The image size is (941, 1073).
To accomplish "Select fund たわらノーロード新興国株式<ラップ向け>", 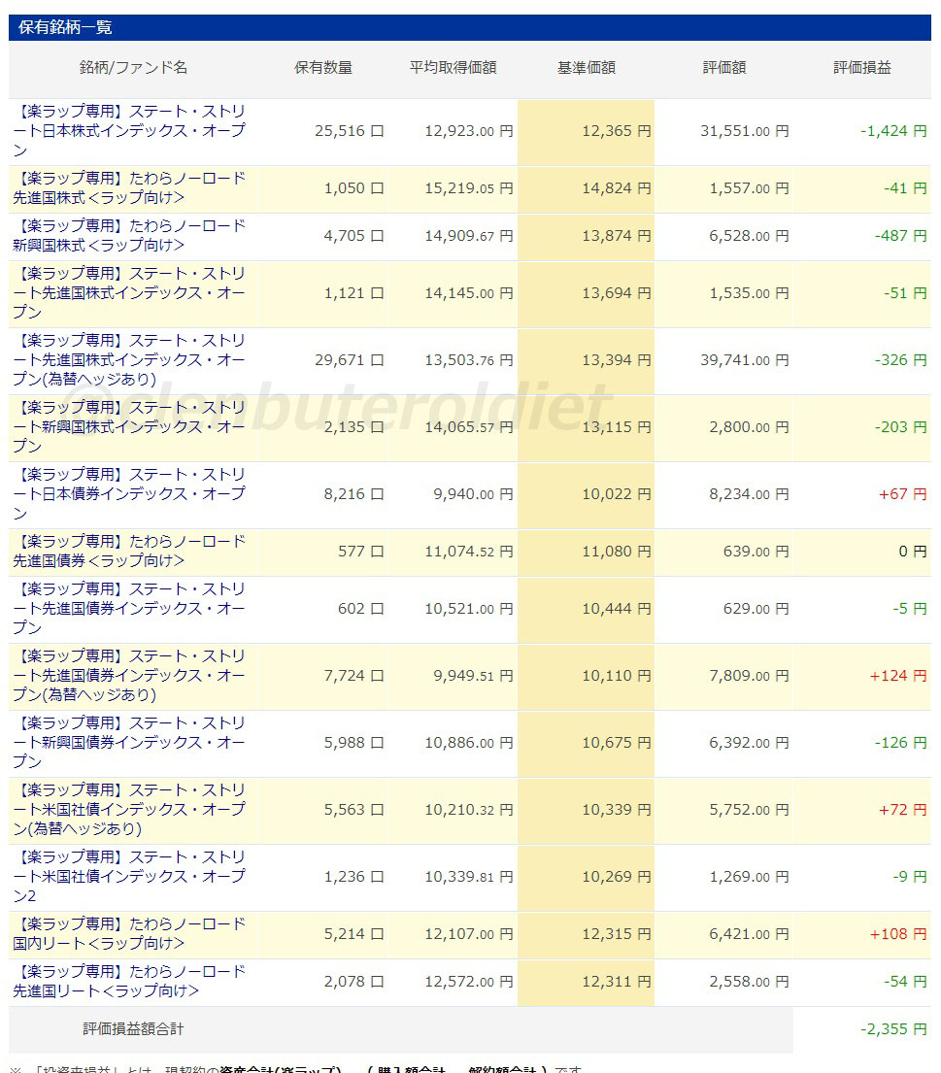I will click(129, 235).
